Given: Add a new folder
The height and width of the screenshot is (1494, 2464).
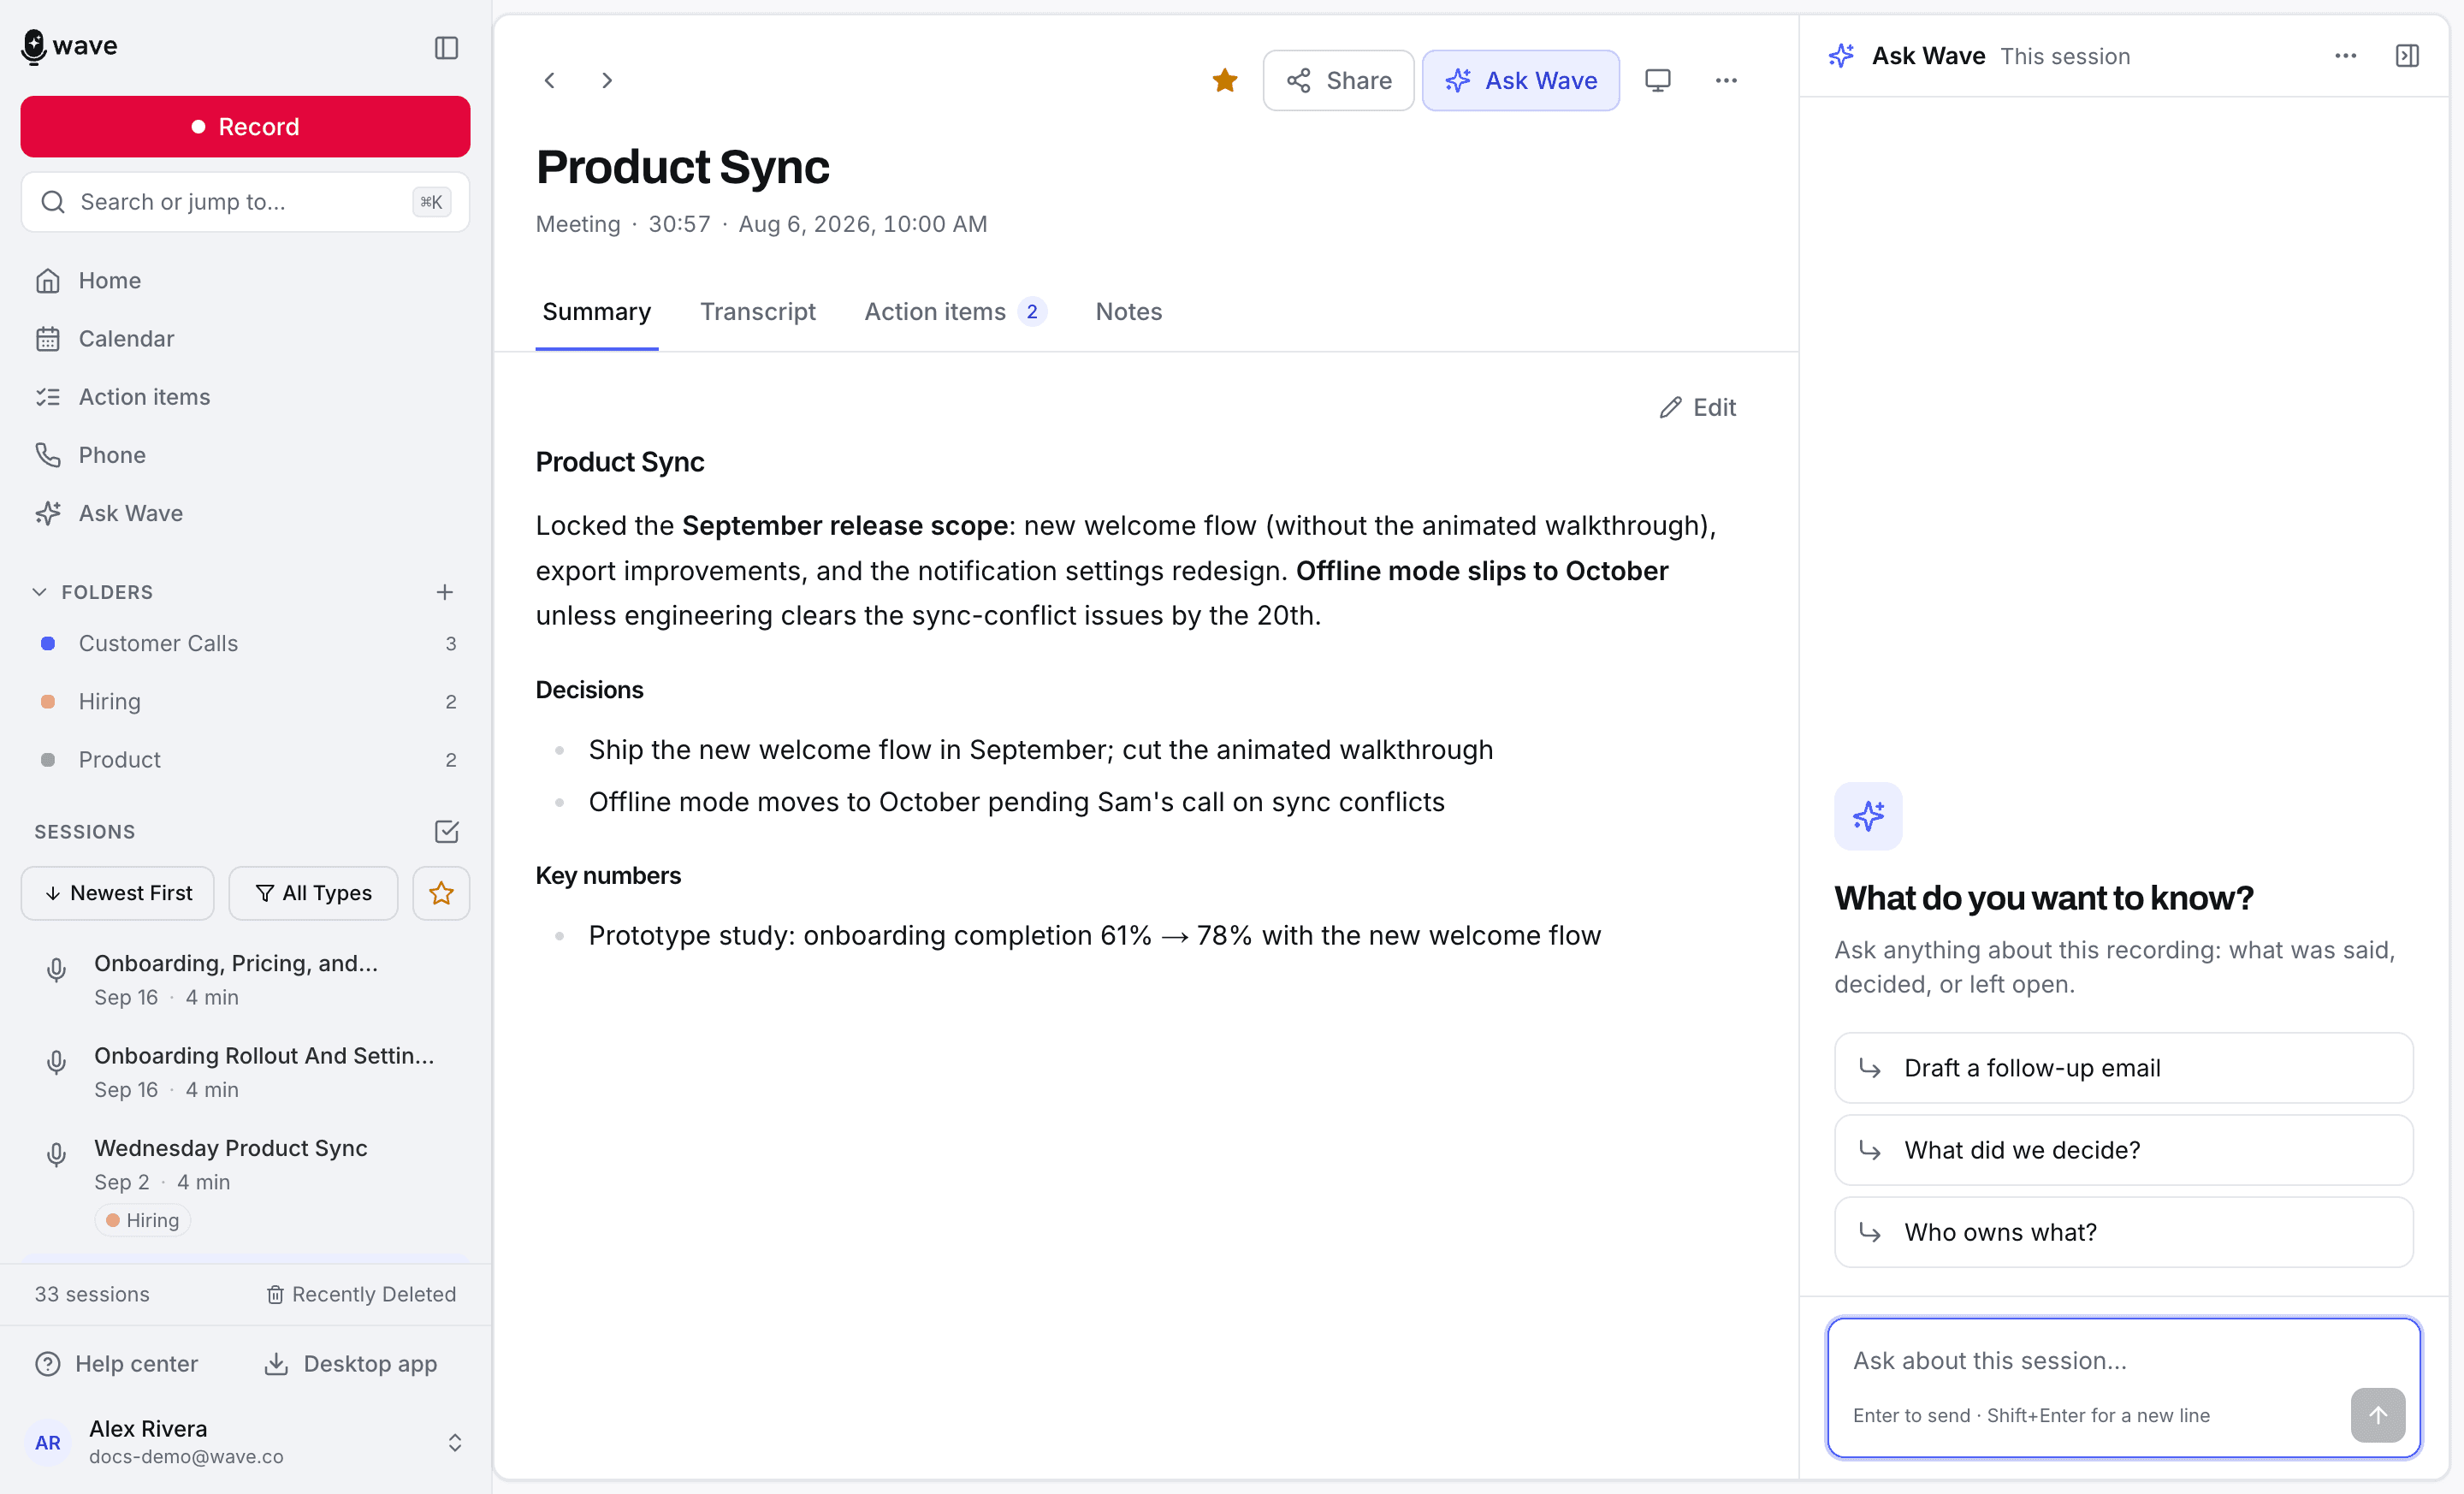Looking at the screenshot, I should [x=444, y=592].
